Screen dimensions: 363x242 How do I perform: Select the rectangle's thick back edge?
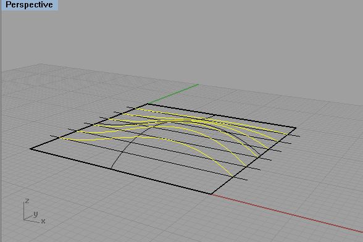222,115
